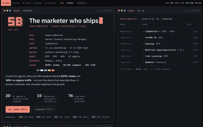Viewport: 203px width, 127px height.
Task: Click the RAM 3.7G status indicator
Action: tap(179, 3)
